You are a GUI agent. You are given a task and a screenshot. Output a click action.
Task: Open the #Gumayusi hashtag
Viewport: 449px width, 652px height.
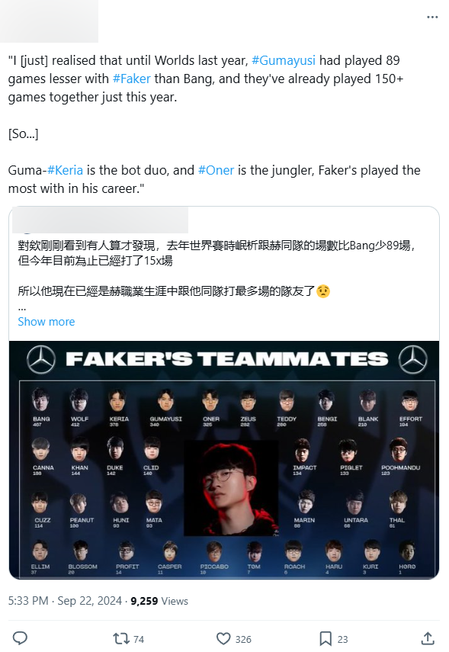pos(284,60)
